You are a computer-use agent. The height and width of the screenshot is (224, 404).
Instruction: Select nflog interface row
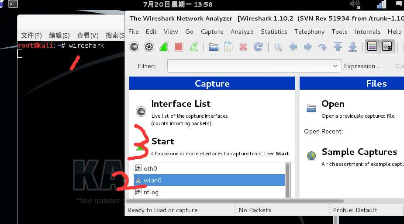click(209, 192)
